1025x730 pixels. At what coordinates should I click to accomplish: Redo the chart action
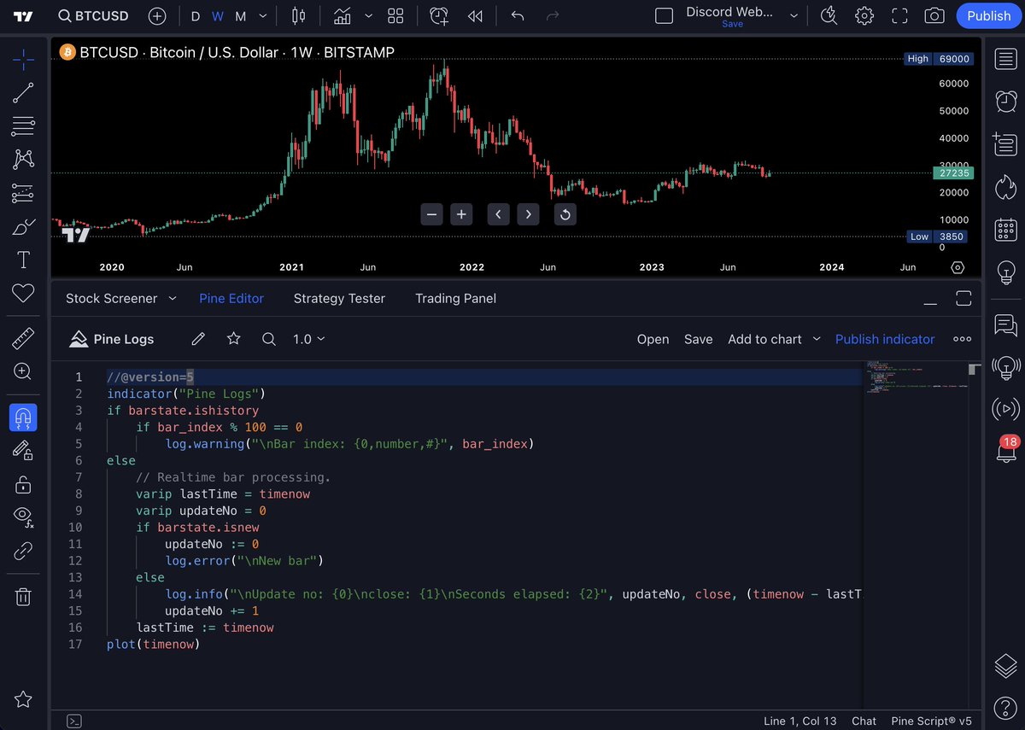[x=553, y=16]
